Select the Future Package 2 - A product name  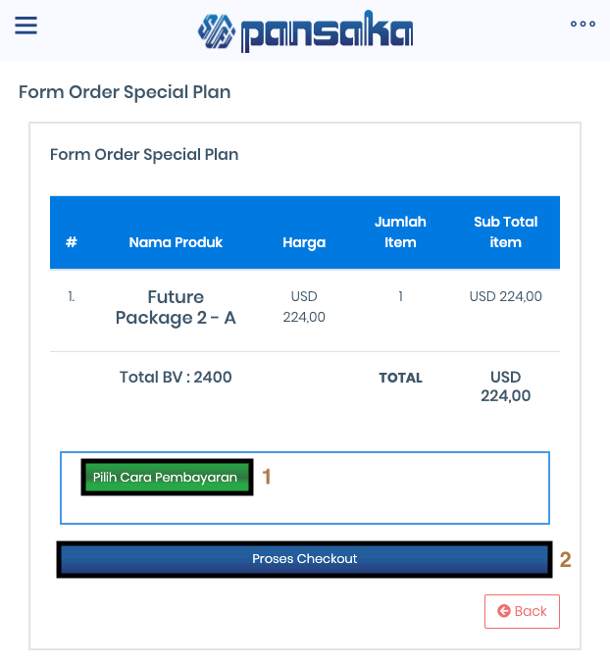tap(176, 307)
